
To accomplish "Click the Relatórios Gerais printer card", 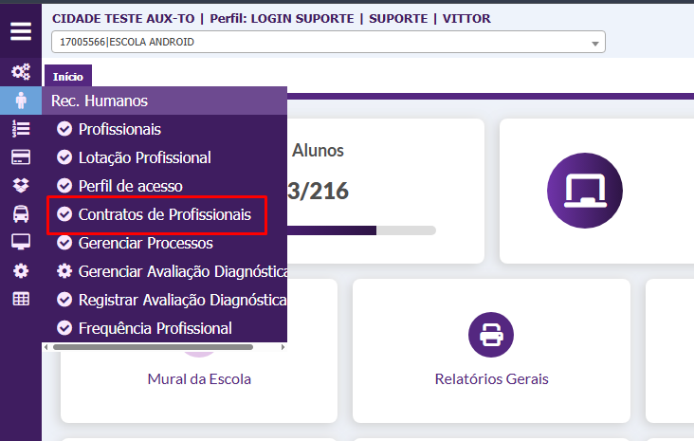I will point(491,350).
